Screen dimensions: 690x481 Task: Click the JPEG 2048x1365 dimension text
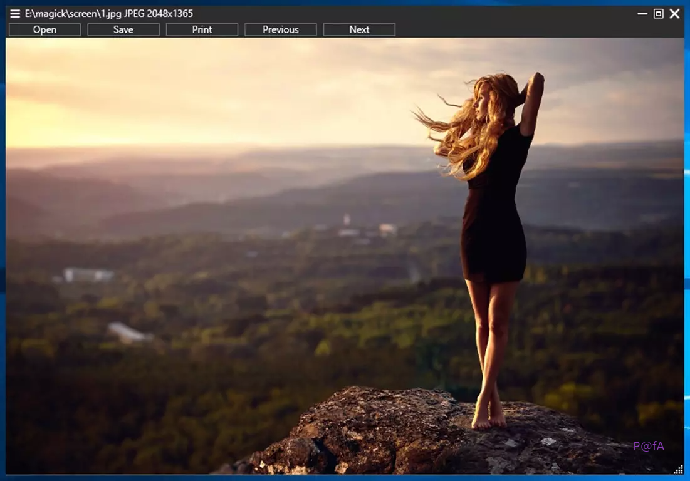(157, 13)
